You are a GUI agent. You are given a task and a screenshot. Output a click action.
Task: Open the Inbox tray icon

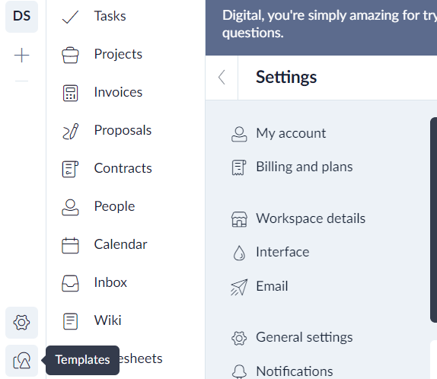(x=70, y=283)
